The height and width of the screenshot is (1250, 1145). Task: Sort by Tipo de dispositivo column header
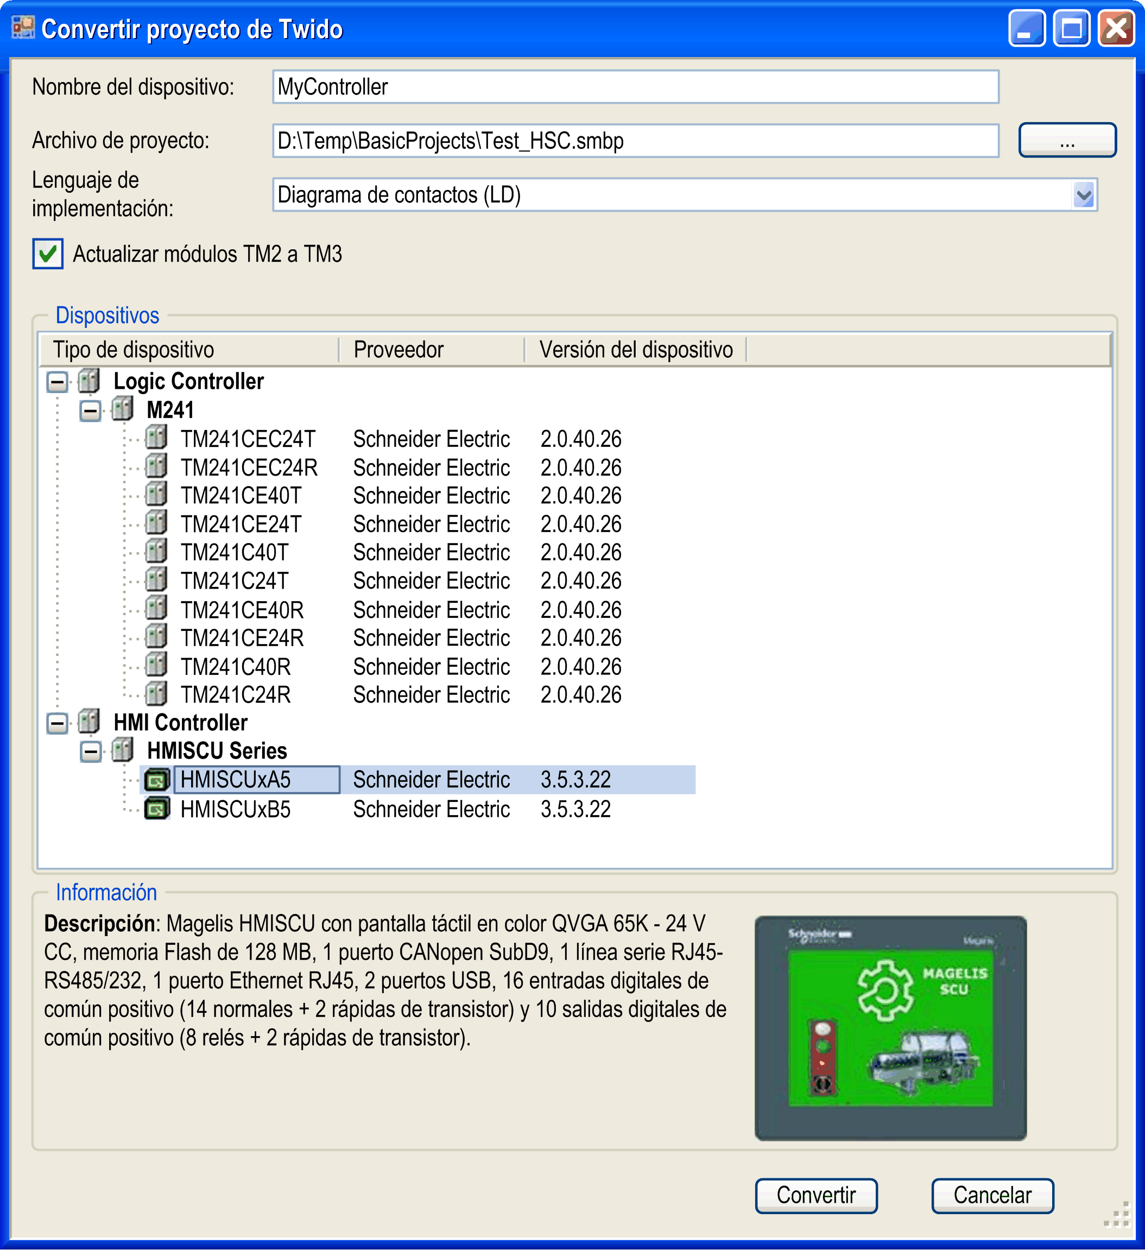tap(189, 350)
